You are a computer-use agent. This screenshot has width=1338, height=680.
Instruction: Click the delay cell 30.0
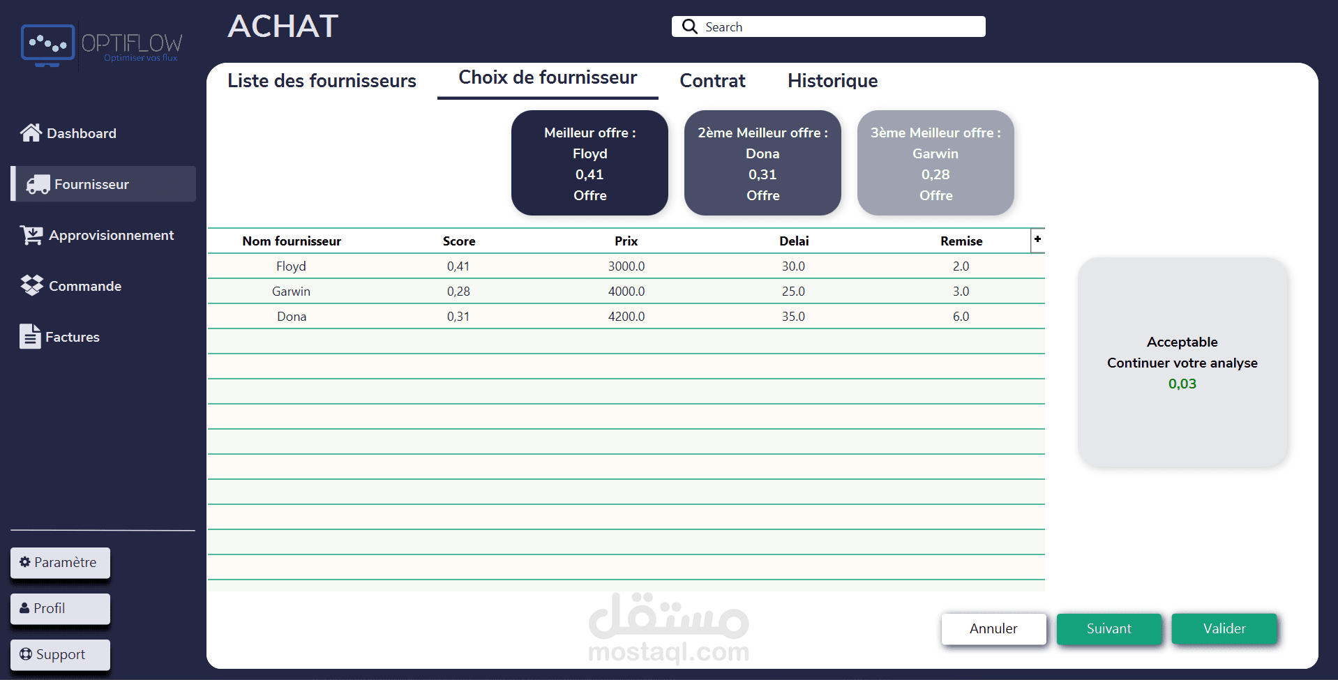(x=793, y=266)
